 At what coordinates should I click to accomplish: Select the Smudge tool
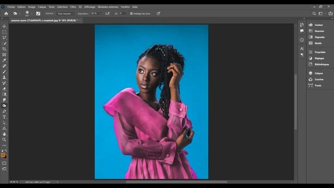click(4, 100)
